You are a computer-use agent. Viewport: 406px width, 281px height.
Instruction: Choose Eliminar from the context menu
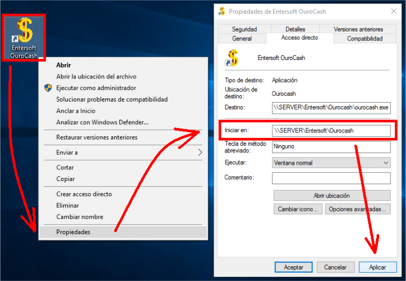124,205
